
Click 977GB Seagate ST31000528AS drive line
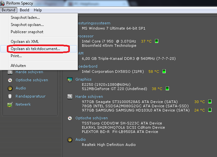coord(130,102)
